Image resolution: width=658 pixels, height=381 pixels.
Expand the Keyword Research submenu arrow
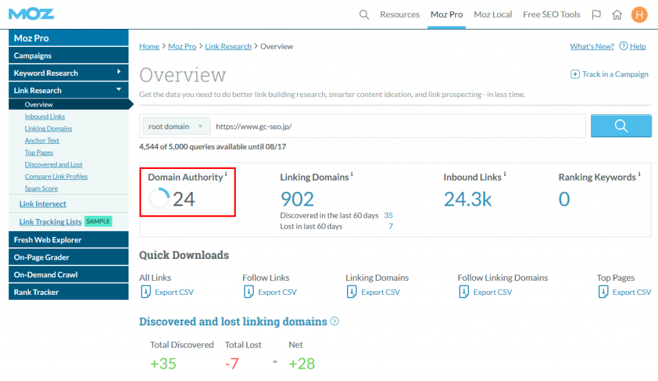coord(119,72)
